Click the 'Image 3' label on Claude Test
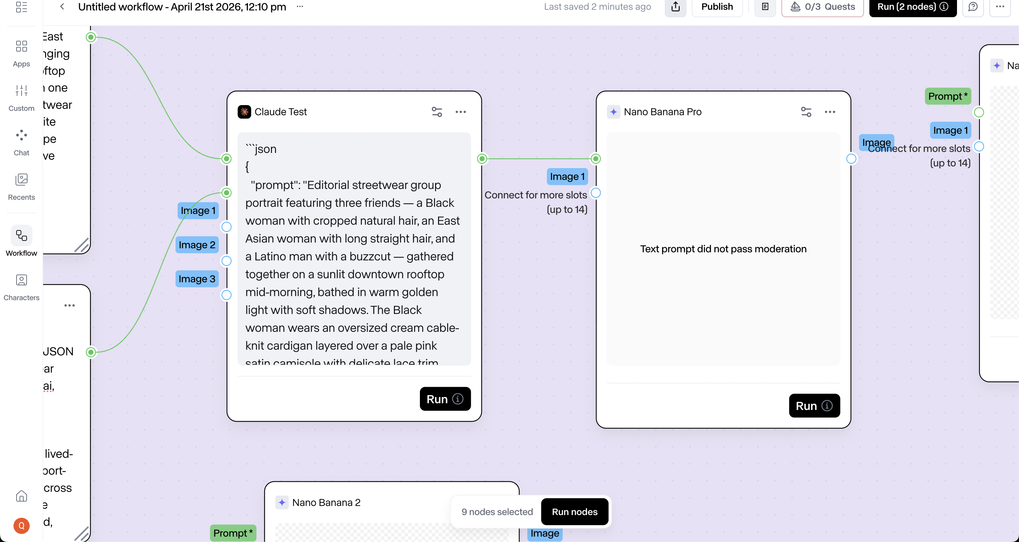The image size is (1019, 542). click(x=197, y=279)
